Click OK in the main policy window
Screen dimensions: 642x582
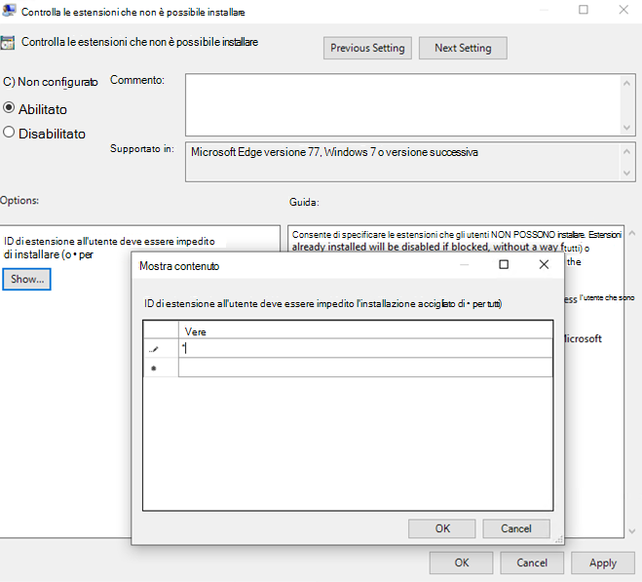click(x=462, y=563)
